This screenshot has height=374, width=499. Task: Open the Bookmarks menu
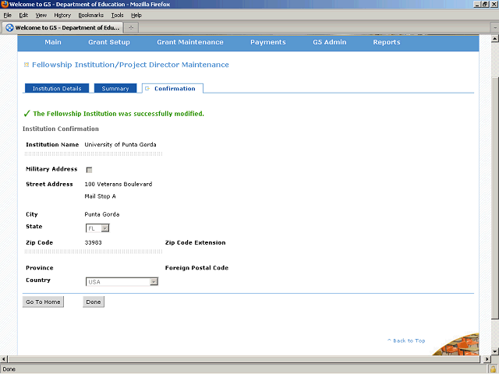91,16
